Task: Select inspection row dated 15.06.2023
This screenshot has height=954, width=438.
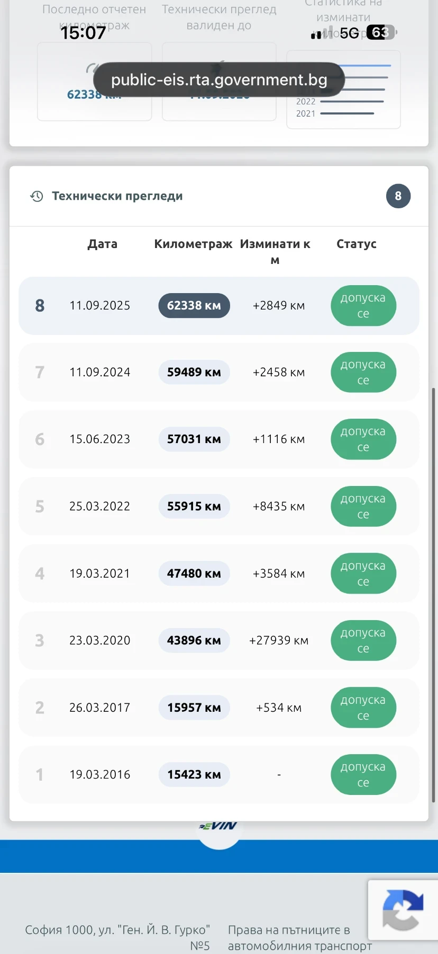Action: point(219,439)
